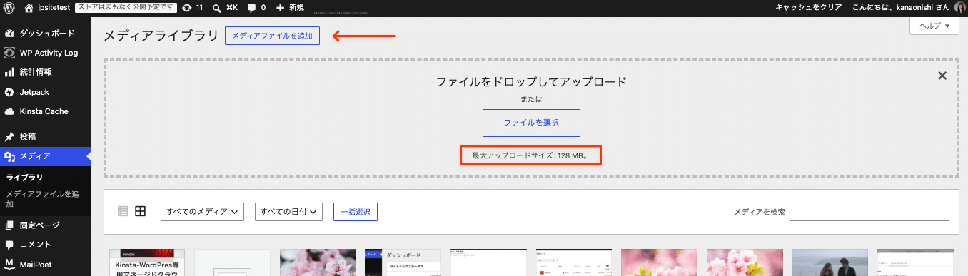Image resolution: width=968 pixels, height=276 pixels.
Task: Click the media icon beside メディア
Action: point(9,157)
